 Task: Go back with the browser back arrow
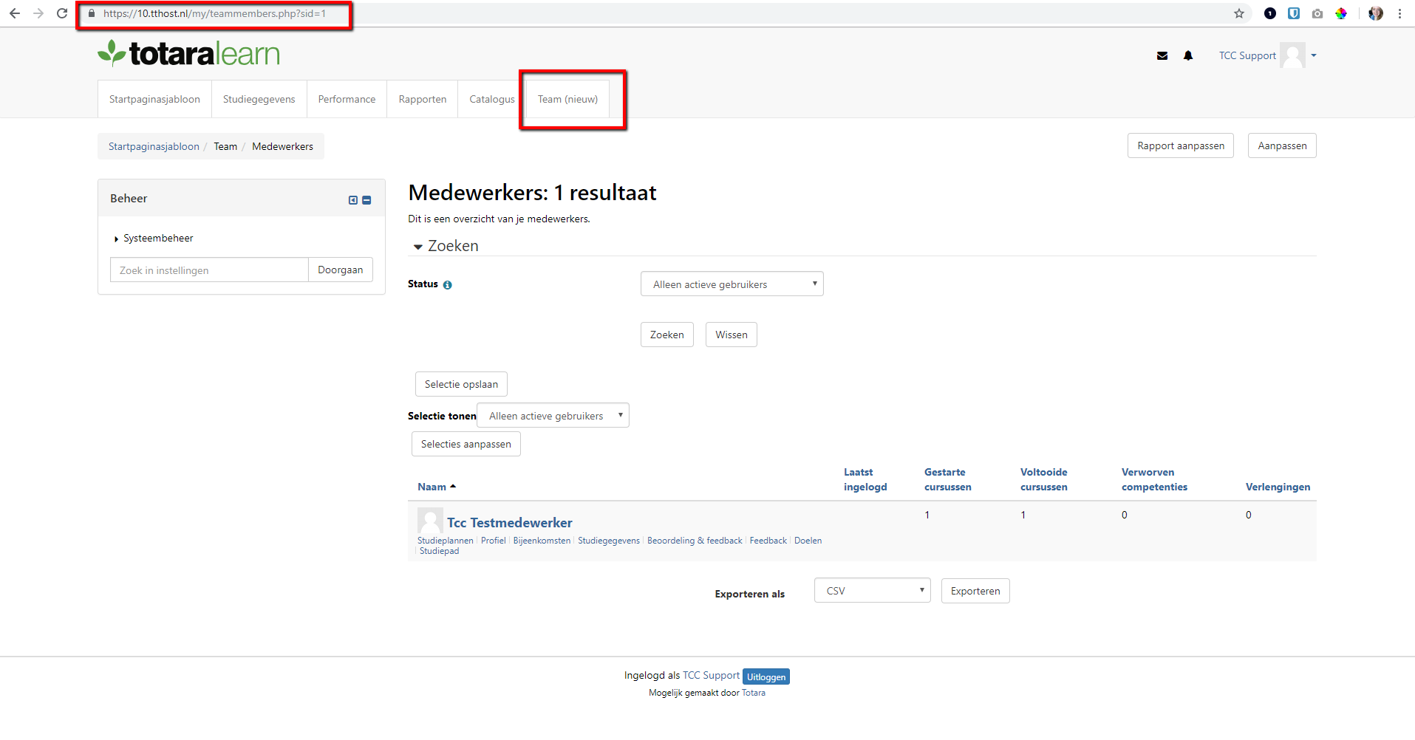(x=15, y=13)
